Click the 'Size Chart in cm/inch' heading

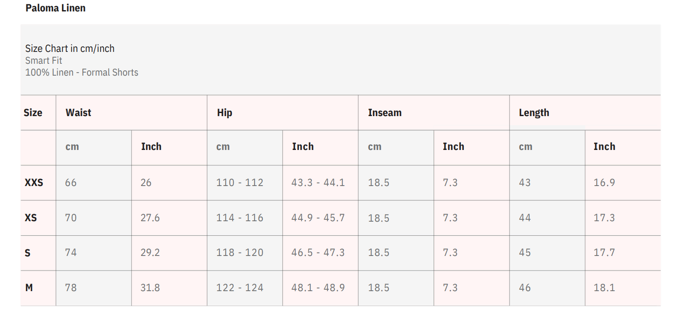point(70,48)
